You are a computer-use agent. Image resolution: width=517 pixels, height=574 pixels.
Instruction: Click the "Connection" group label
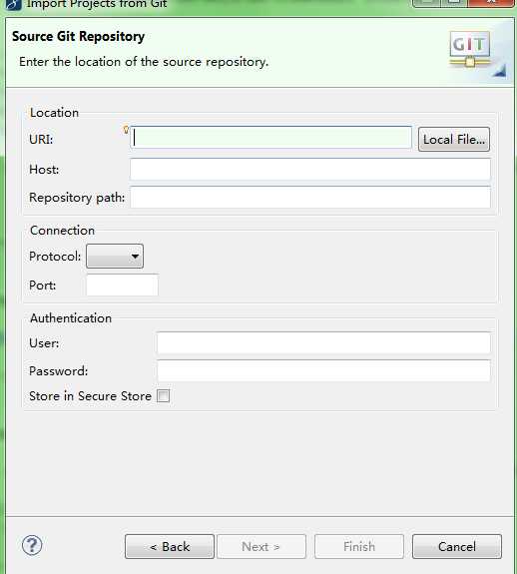[x=62, y=231]
